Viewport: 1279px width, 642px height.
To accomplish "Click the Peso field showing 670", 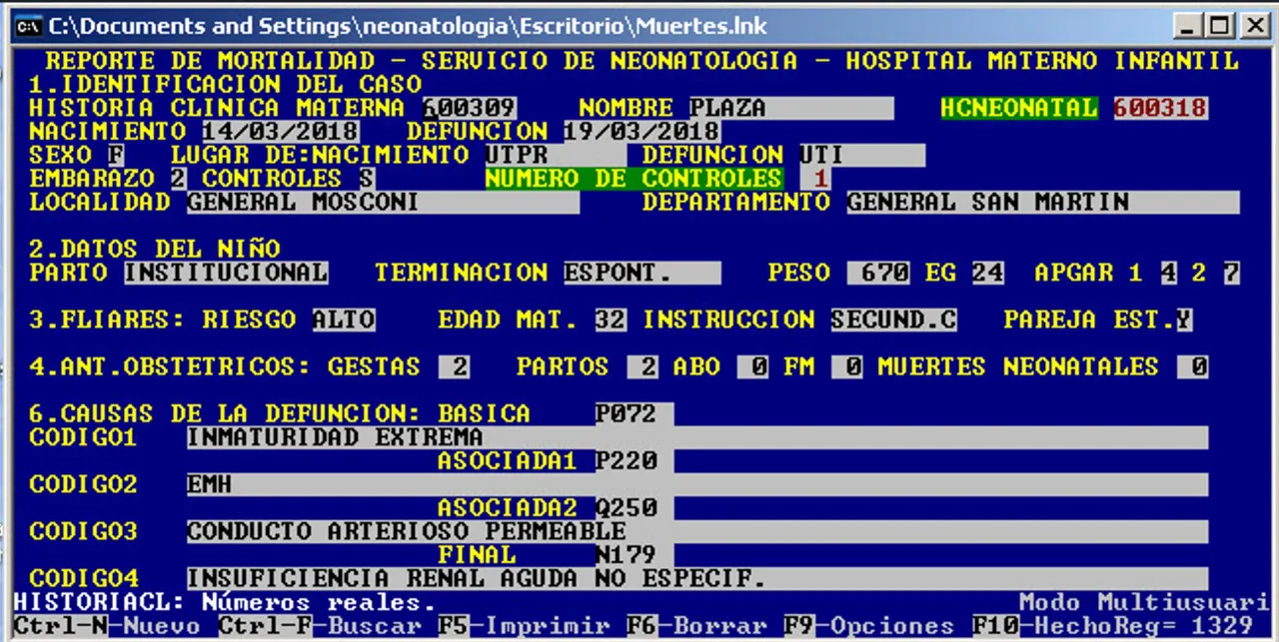I will 878,273.
